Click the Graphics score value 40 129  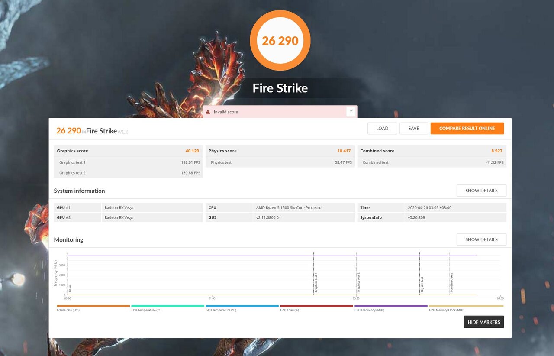tap(192, 151)
